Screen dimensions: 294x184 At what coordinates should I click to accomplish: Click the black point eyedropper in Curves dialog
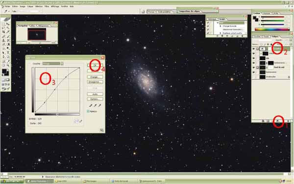(x=91, y=106)
